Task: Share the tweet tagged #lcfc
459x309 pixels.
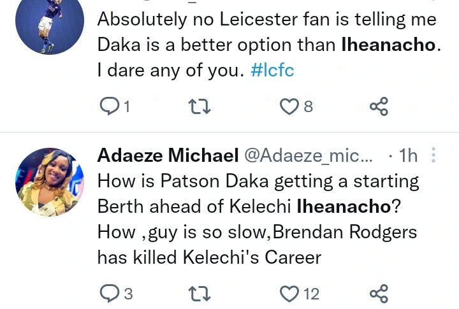Action: [379, 106]
